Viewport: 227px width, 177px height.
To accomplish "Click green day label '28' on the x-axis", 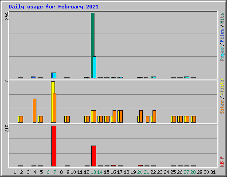I will click(193, 172).
